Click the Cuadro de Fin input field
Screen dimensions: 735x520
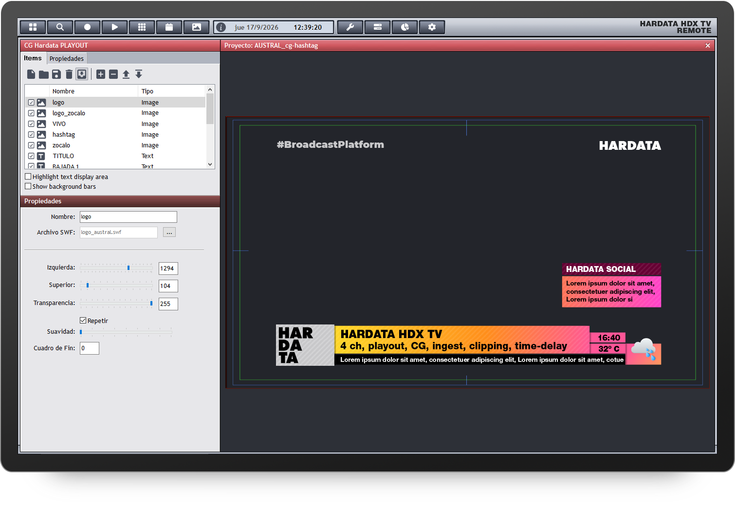click(90, 348)
